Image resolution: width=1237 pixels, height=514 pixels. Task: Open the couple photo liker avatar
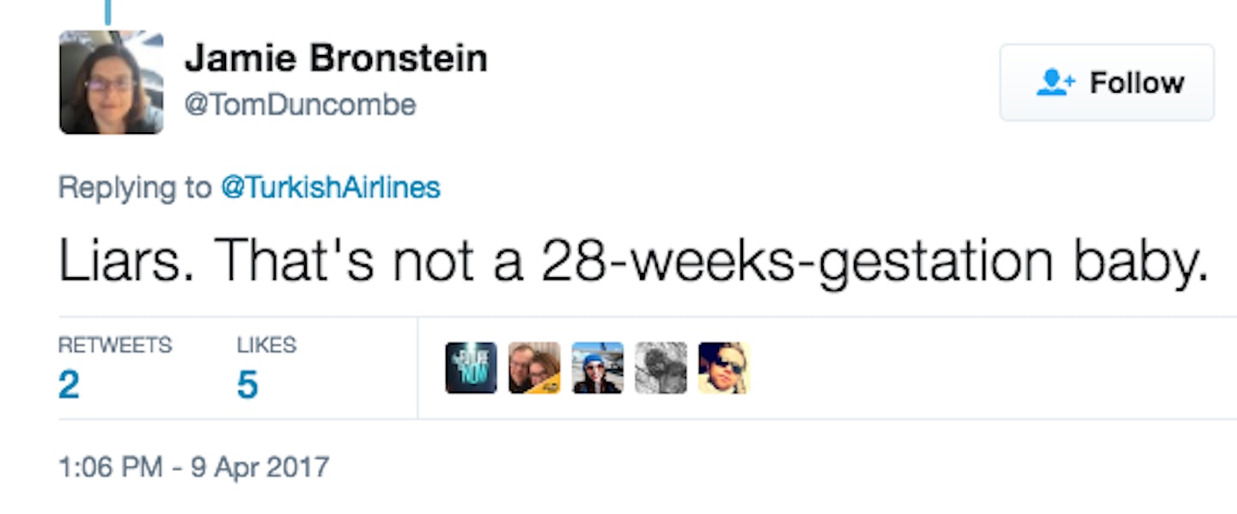point(534,367)
